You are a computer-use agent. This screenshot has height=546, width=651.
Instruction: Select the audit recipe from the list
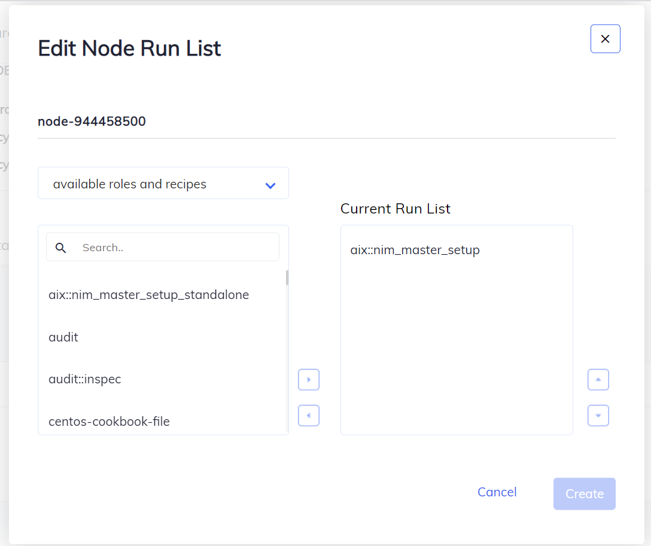(x=63, y=337)
